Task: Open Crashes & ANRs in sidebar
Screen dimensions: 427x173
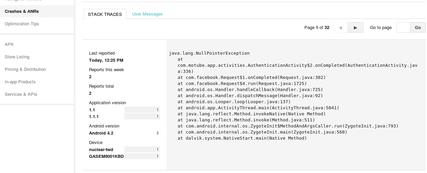Action: point(22,11)
